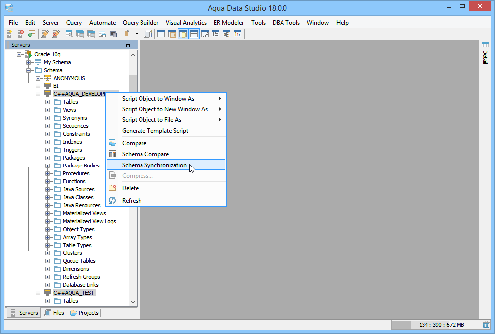The height and width of the screenshot is (334, 495).
Task: Select the Clusters folder in the tree
Action: pyautogui.click(x=72, y=253)
